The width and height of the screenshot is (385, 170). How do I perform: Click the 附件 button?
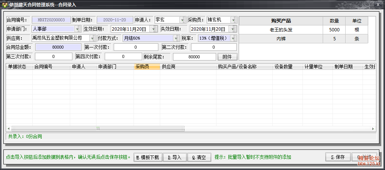coord(227,57)
